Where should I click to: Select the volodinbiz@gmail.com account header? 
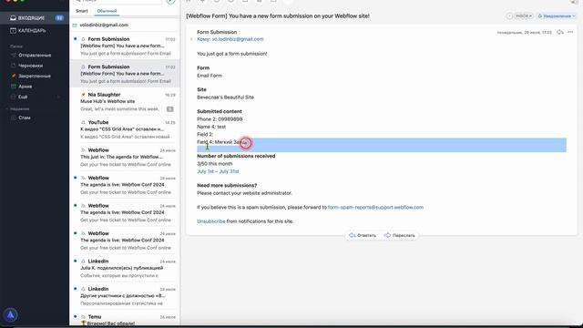point(104,25)
